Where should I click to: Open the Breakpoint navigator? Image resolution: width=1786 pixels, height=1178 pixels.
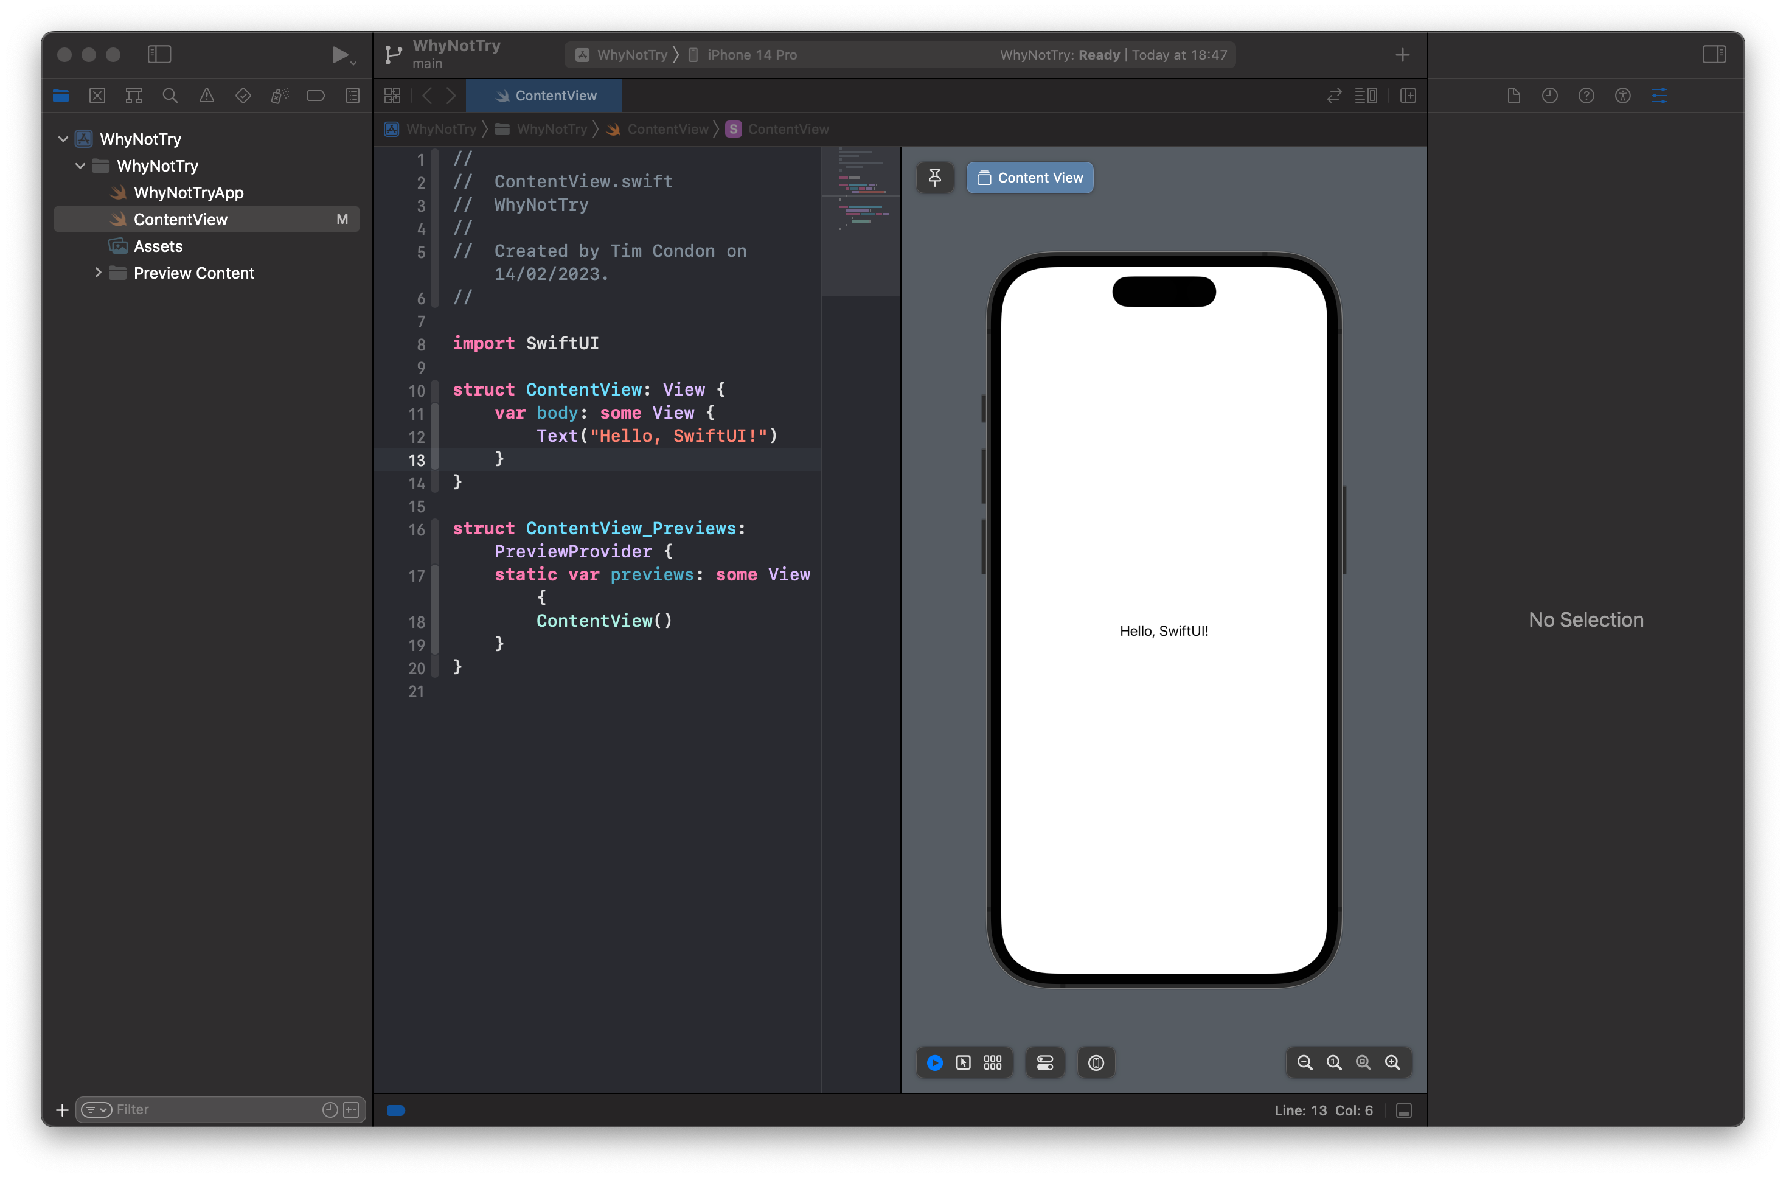click(x=316, y=96)
